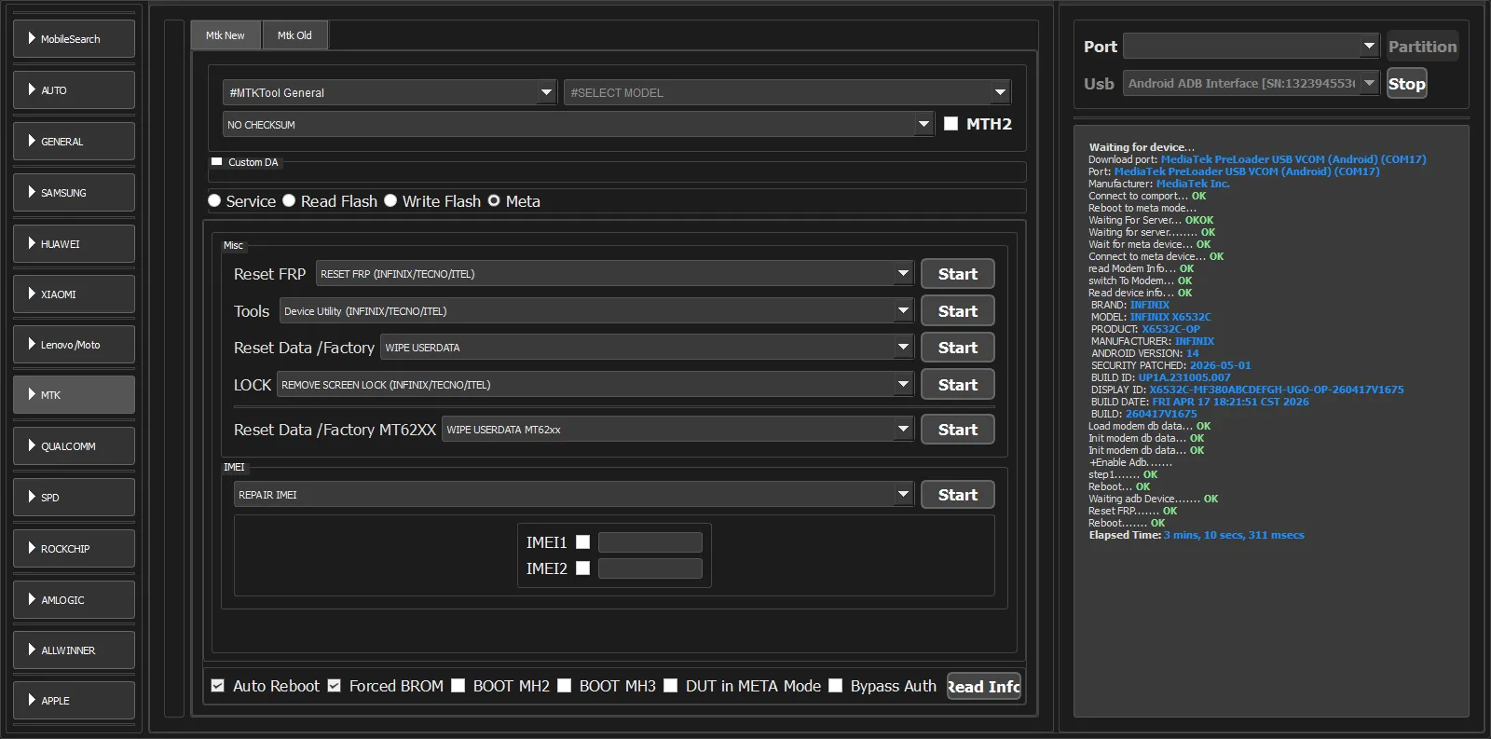Open the WIPE USERDATA dropdown

click(x=647, y=348)
